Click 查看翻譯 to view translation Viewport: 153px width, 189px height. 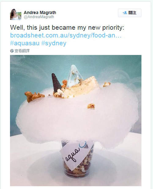coord(22,51)
